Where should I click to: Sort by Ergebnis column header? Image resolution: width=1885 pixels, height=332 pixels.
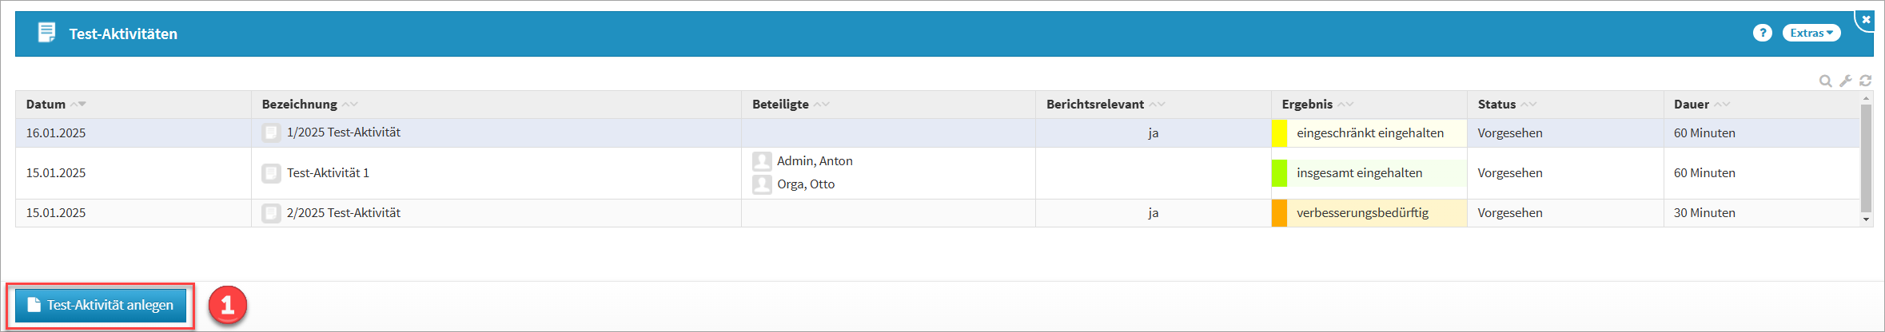click(1307, 105)
